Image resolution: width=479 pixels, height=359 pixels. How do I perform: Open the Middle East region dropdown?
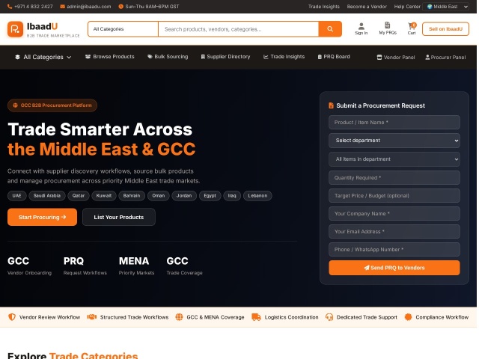tap(446, 7)
